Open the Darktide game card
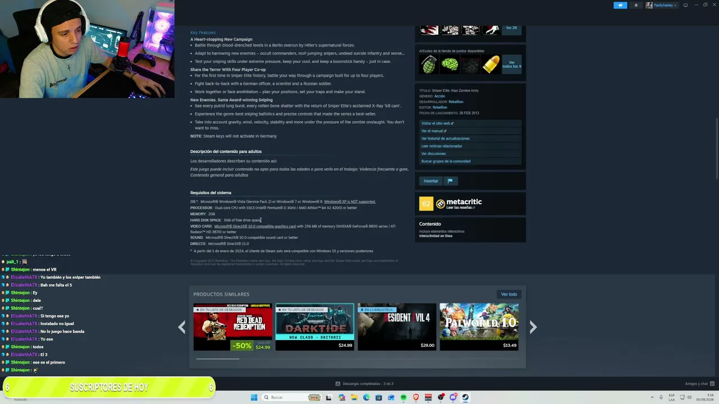Screen dimensions: 719x404 click(315, 327)
